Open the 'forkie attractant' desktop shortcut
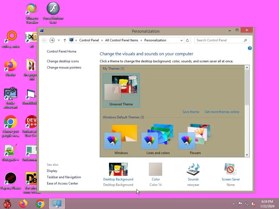This screenshot has height=209, width=279. [x=11, y=98]
